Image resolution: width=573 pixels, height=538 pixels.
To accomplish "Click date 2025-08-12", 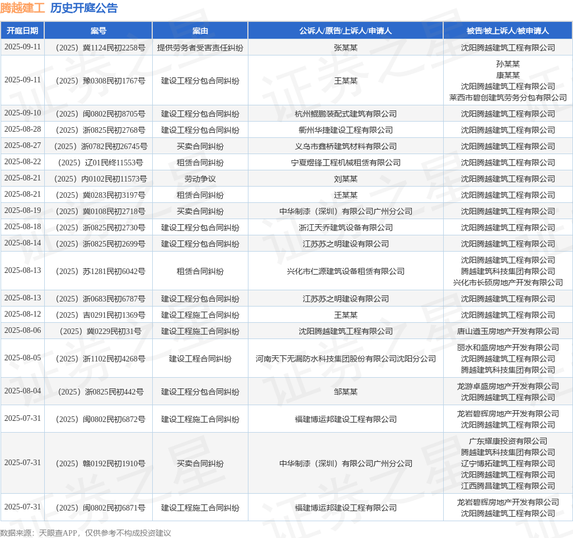I will 22,314.
